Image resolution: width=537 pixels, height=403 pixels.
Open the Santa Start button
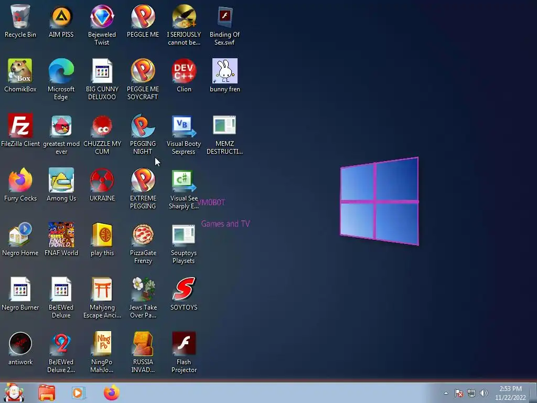pos(14,393)
